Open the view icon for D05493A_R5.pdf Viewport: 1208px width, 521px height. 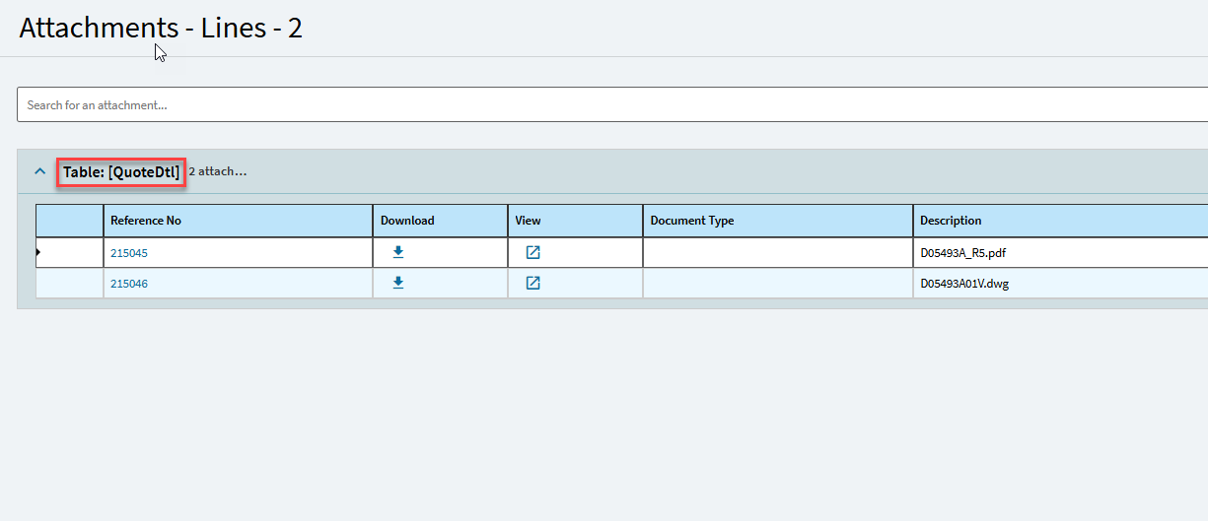[x=533, y=252]
